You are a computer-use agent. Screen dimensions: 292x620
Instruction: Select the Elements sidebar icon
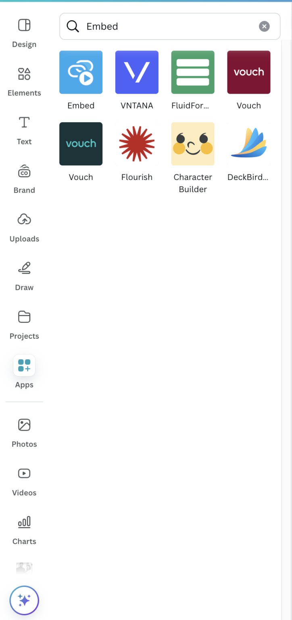click(x=24, y=81)
